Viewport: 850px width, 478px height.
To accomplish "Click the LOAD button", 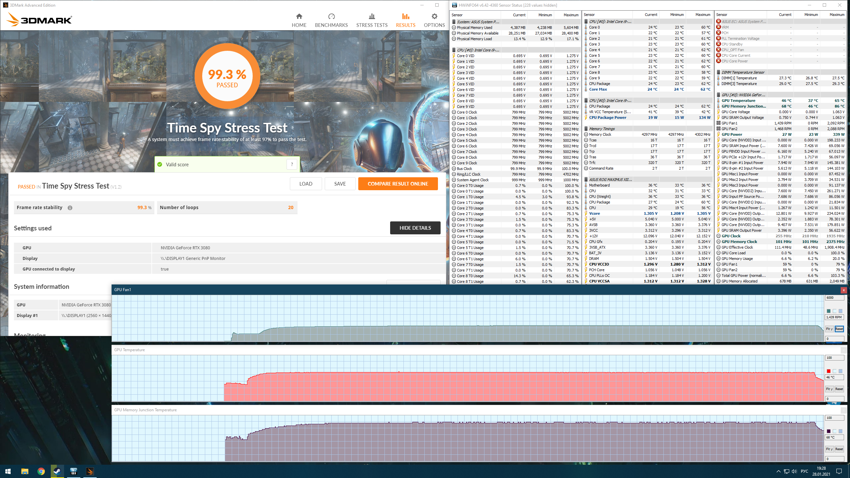I will pyautogui.click(x=306, y=184).
